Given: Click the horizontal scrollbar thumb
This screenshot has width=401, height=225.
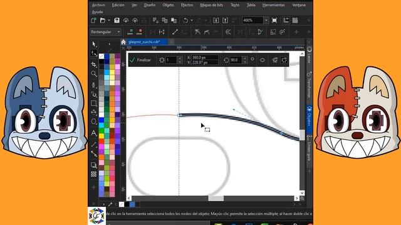Looking at the screenshot, I should [x=216, y=198].
